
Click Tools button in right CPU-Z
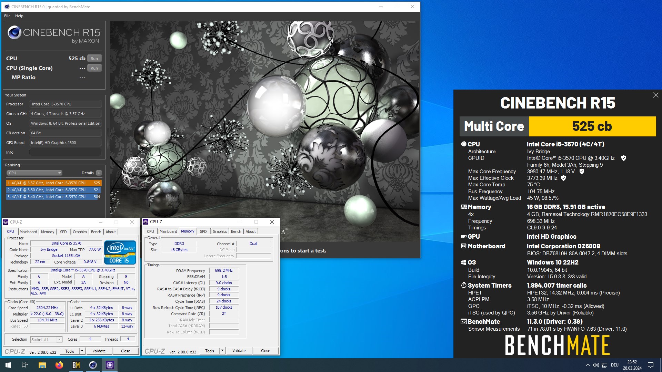pyautogui.click(x=210, y=351)
